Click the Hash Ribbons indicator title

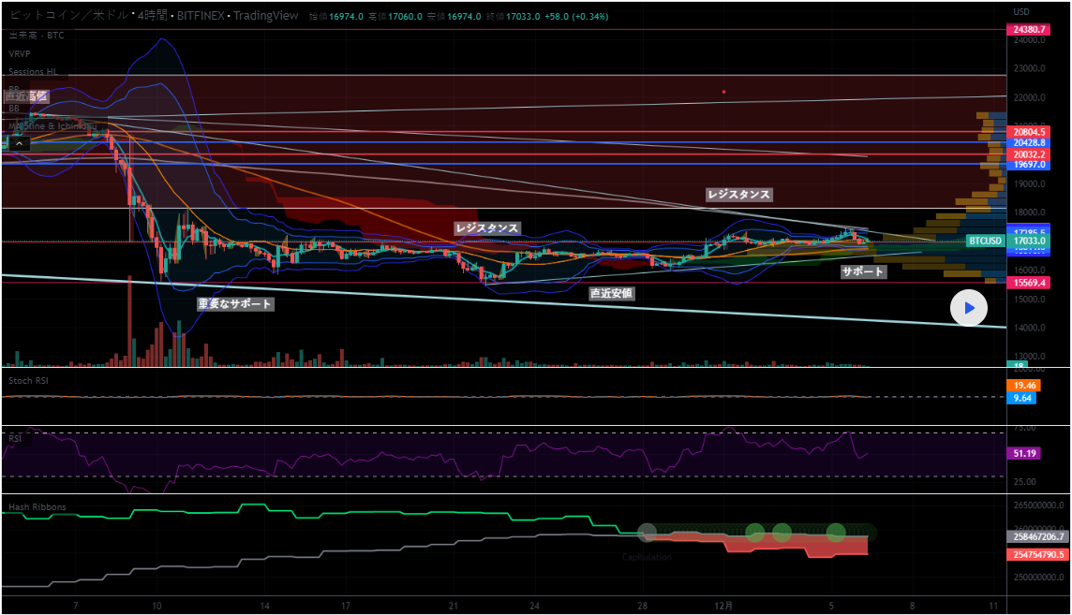coord(37,507)
